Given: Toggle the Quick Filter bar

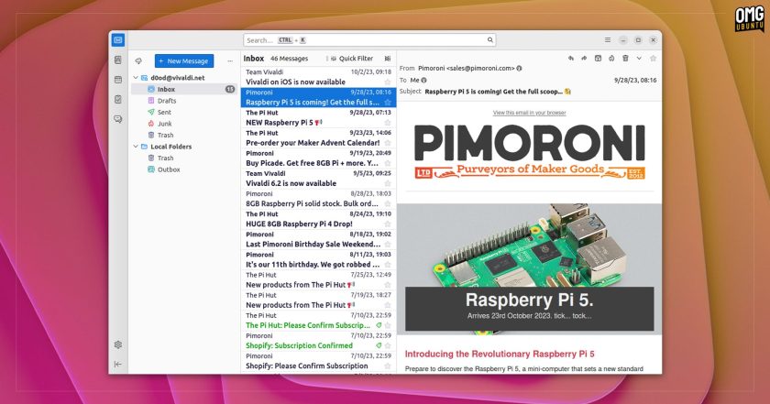Looking at the screenshot, I should 352,59.
